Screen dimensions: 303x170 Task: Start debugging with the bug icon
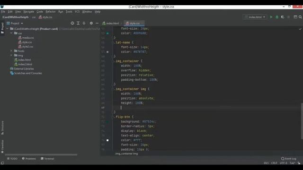click(x=277, y=17)
